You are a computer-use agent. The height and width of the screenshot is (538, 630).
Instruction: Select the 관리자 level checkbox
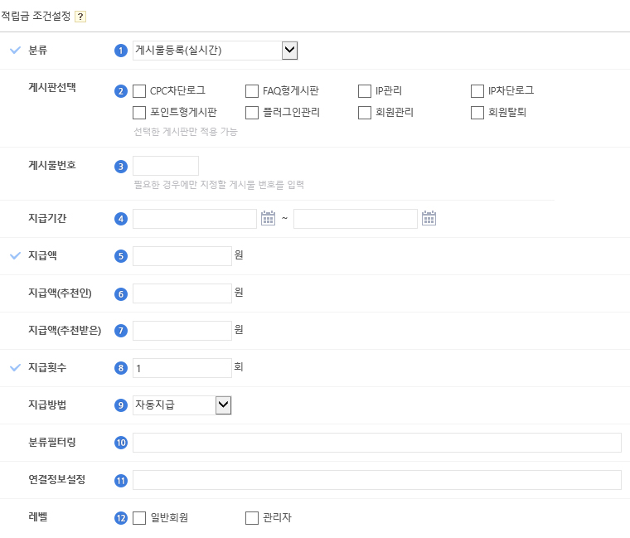252,518
